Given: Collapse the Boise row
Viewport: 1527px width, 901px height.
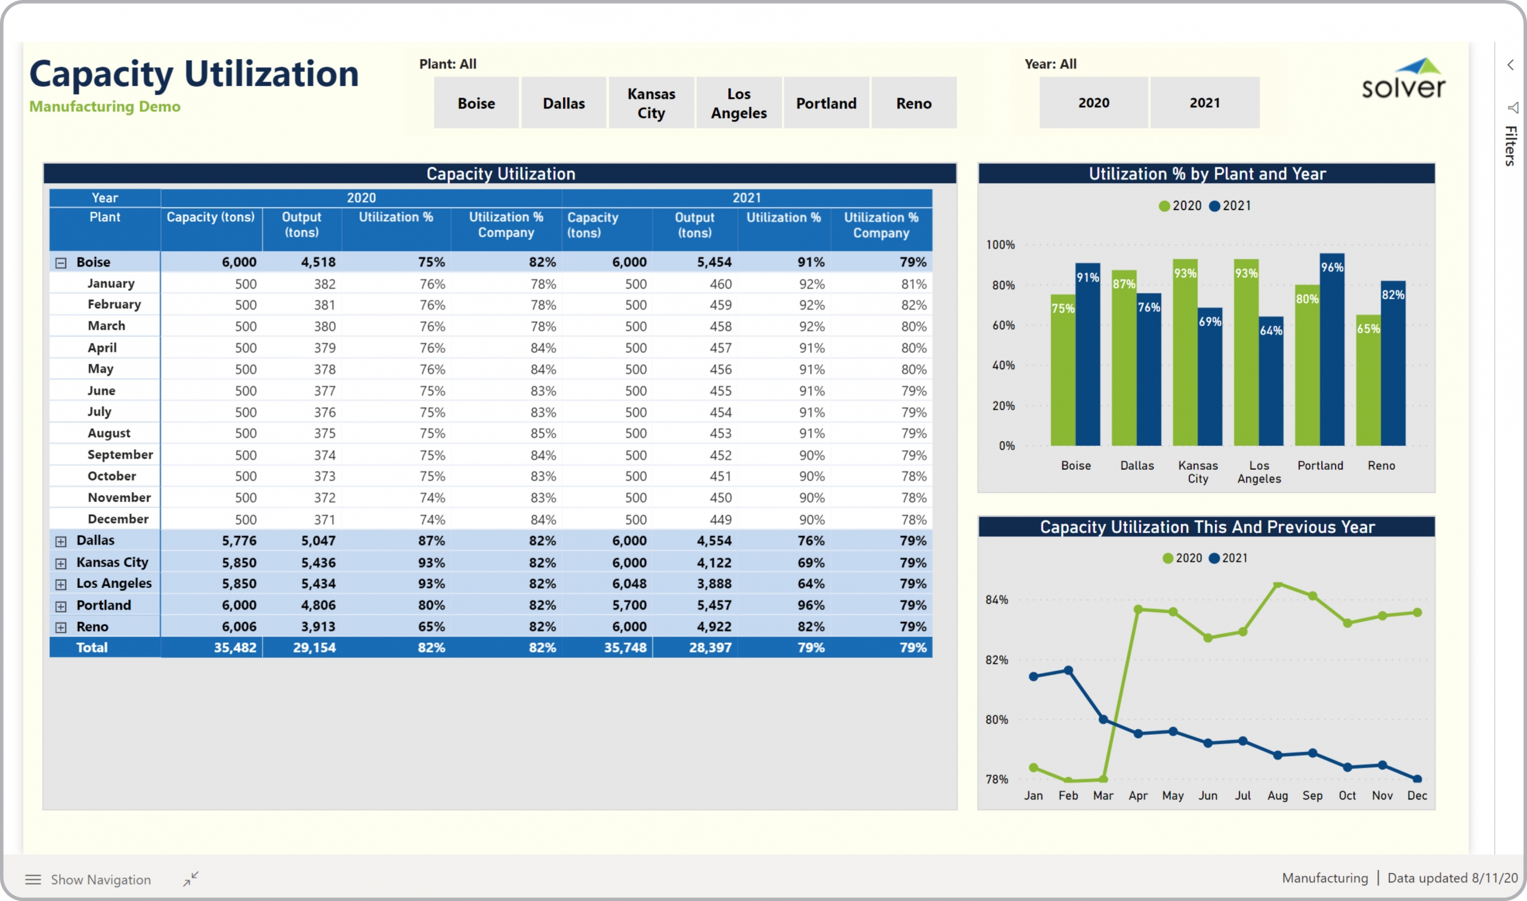Looking at the screenshot, I should pyautogui.click(x=61, y=263).
